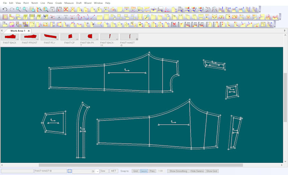Open the size dropdown showing 28

coord(97,171)
